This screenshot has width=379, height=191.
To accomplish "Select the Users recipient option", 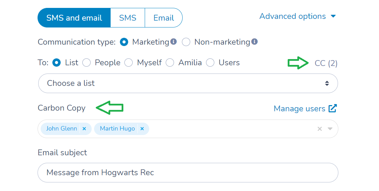I will [x=210, y=63].
